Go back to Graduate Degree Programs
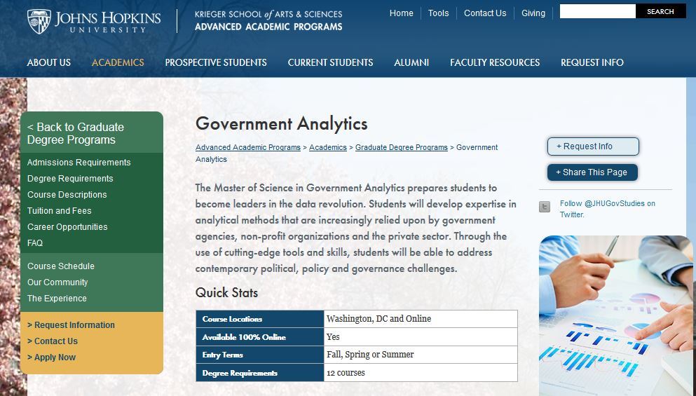 [x=76, y=133]
